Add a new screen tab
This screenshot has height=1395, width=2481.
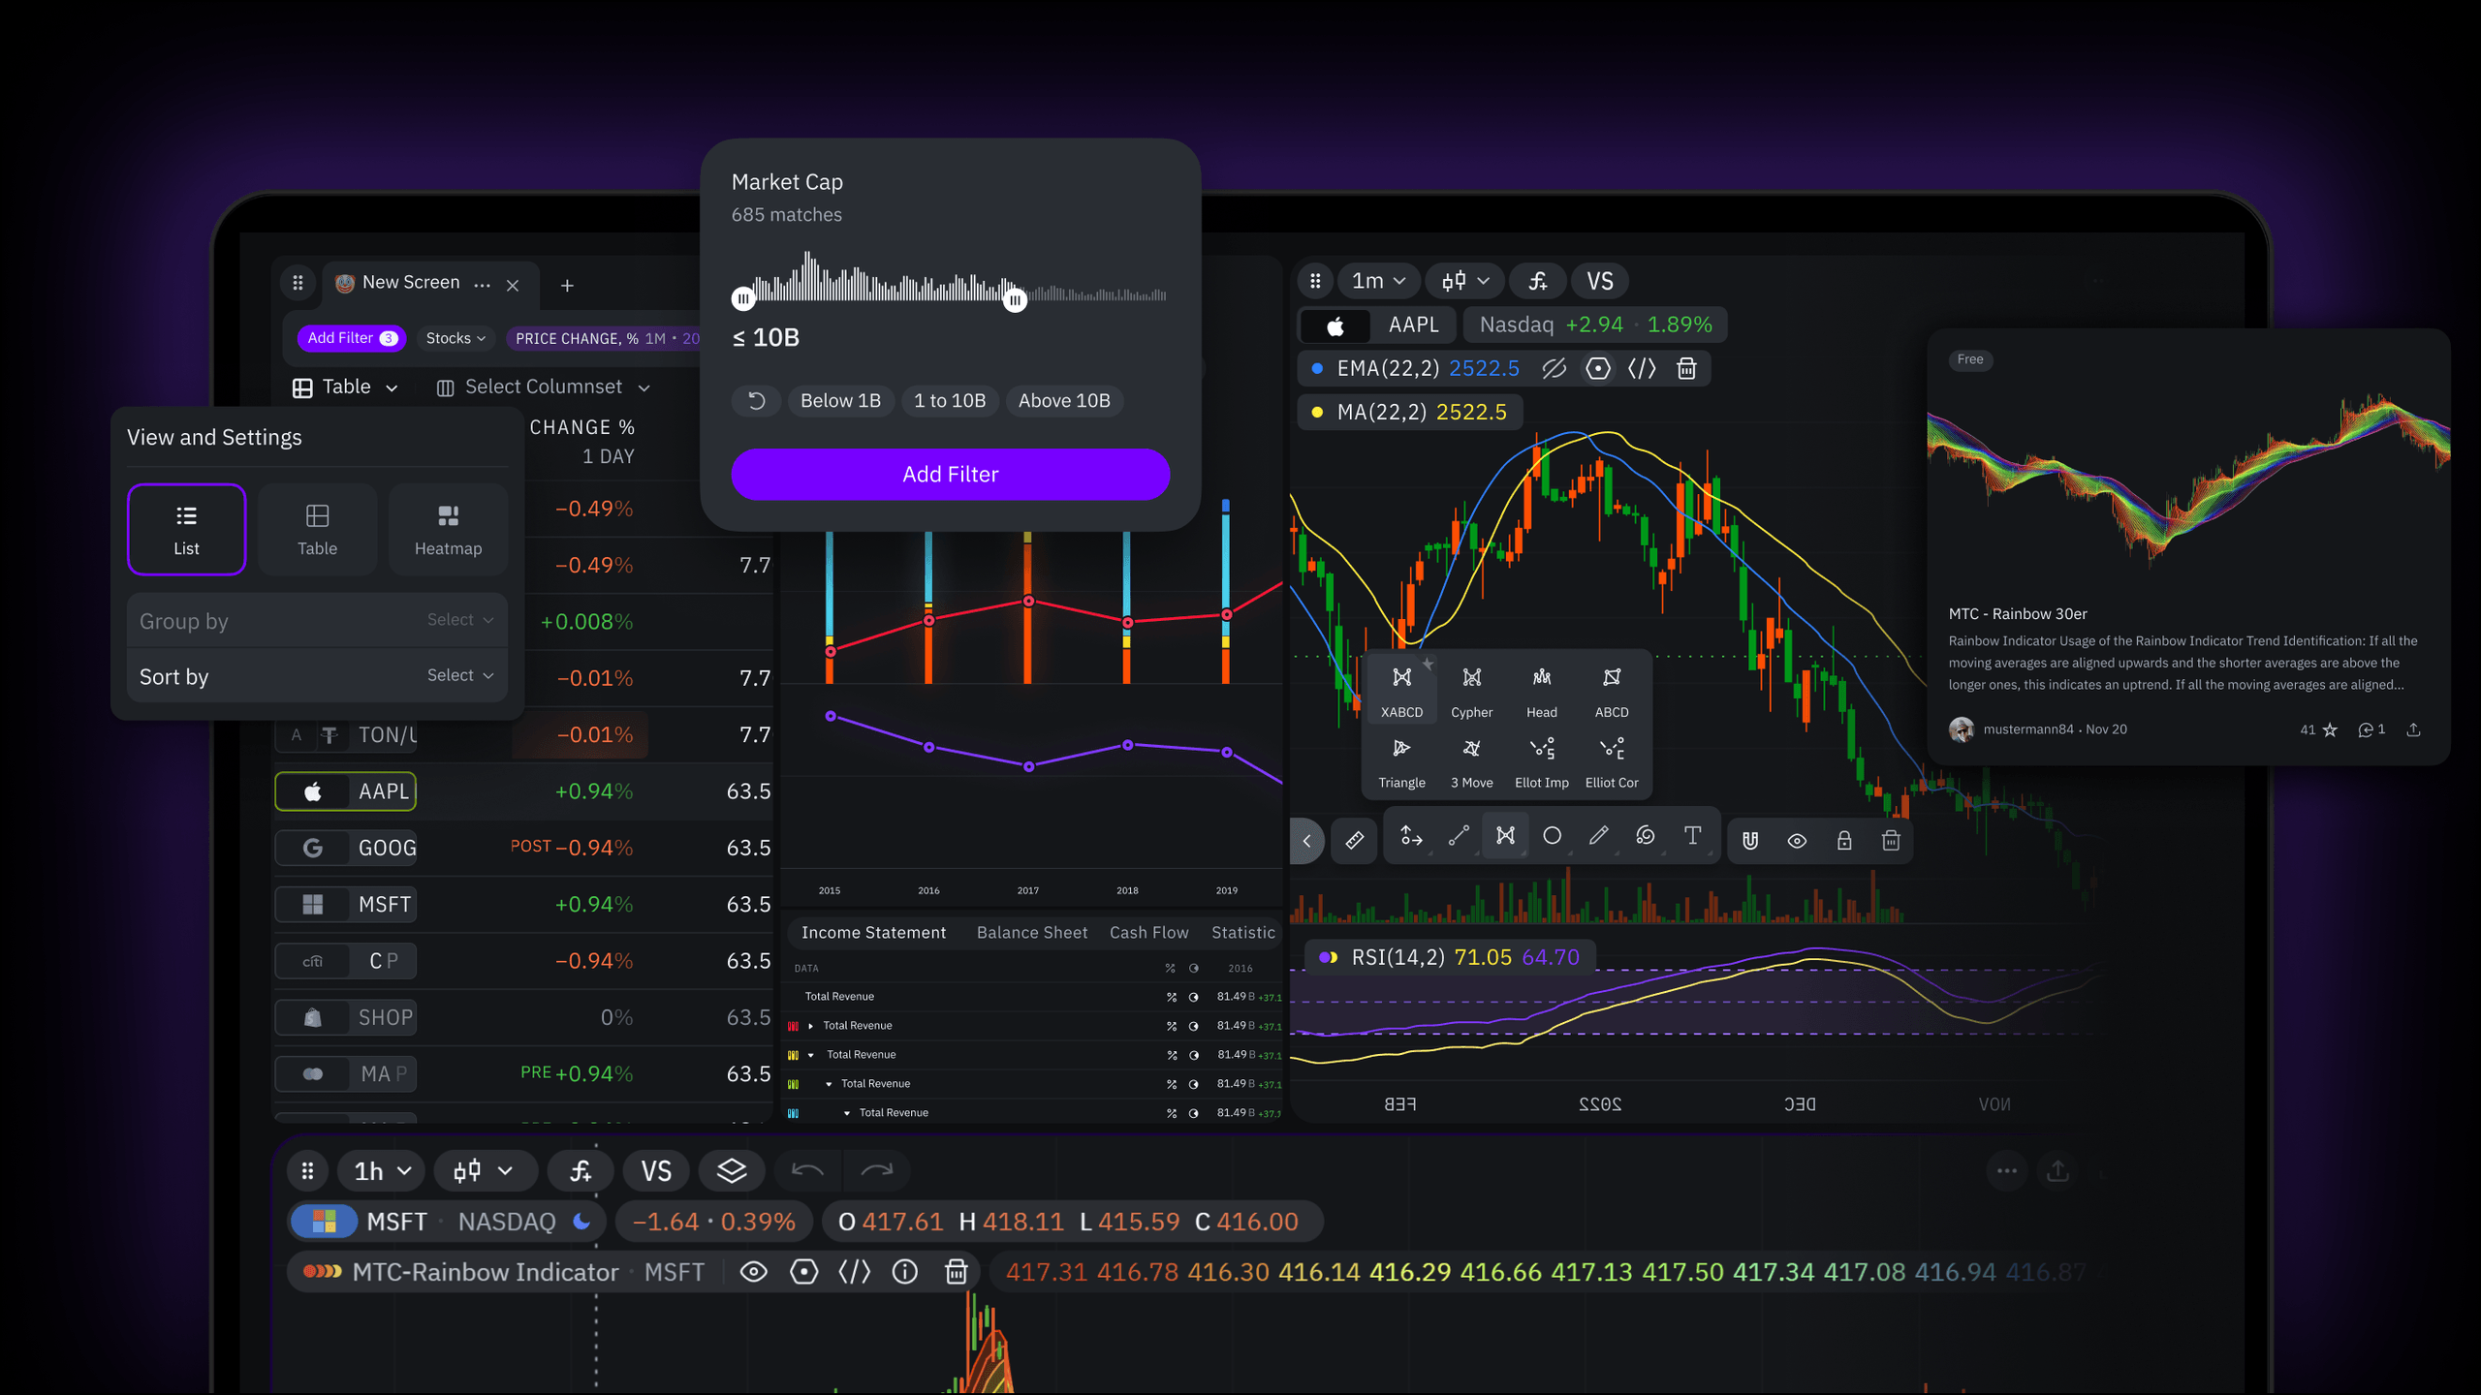tap(567, 285)
